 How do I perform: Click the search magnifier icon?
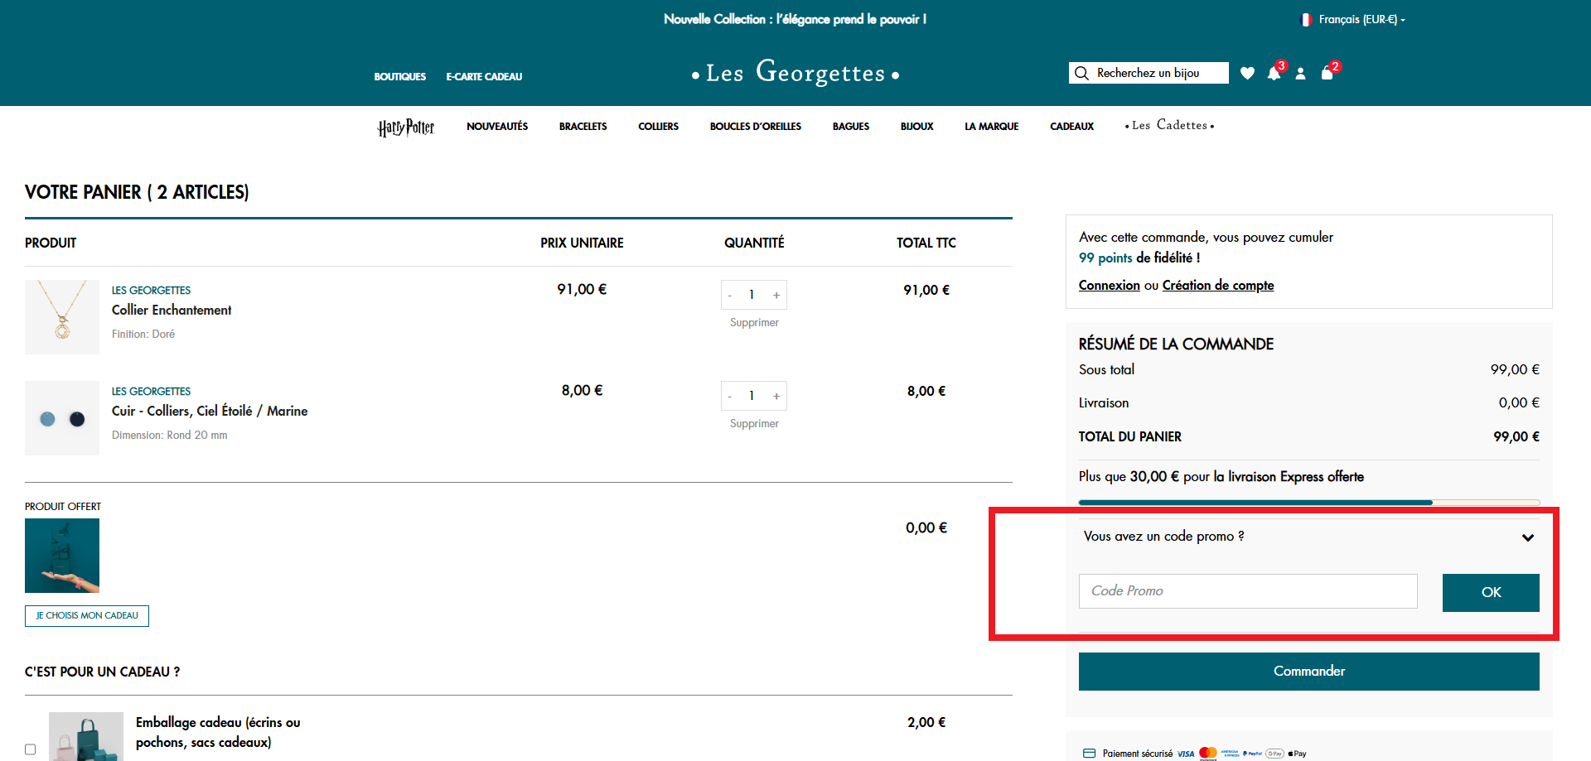(x=1081, y=73)
